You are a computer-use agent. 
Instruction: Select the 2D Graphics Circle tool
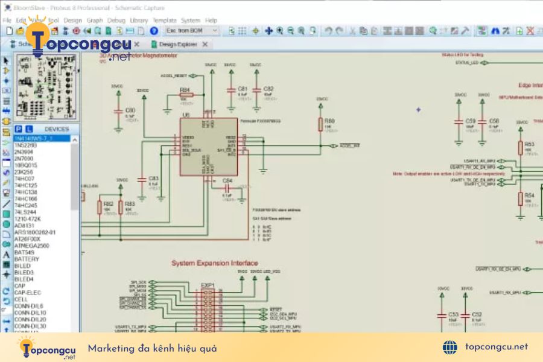tap(6, 224)
